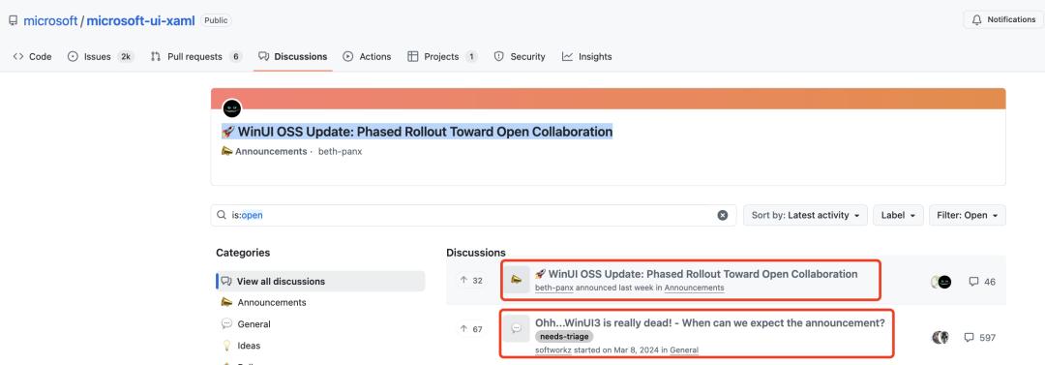Viewport: 1045px width, 365px height.
Task: Expand the Label dropdown
Action: coord(898,216)
